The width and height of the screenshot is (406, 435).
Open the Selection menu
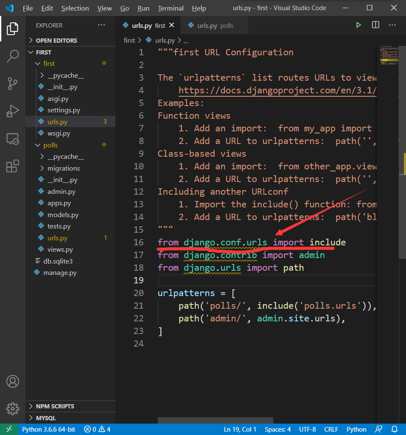75,8
